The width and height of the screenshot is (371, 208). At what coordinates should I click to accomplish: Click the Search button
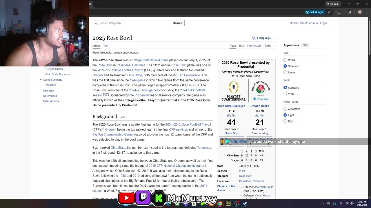pyautogui.click(x=178, y=23)
